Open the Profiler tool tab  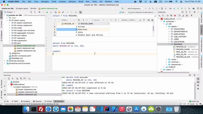tap(48, 101)
